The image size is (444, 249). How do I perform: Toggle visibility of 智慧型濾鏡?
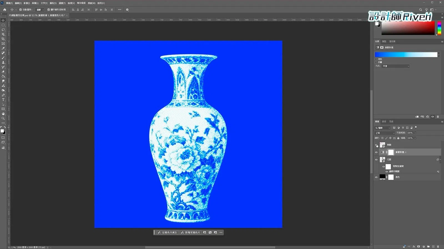[384, 167]
